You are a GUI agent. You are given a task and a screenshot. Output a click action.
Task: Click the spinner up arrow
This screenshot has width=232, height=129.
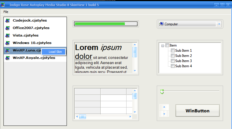[x=164, y=107]
